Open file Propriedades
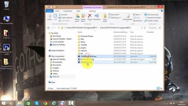The width and height of the screenshot is (188, 106). 127,18
